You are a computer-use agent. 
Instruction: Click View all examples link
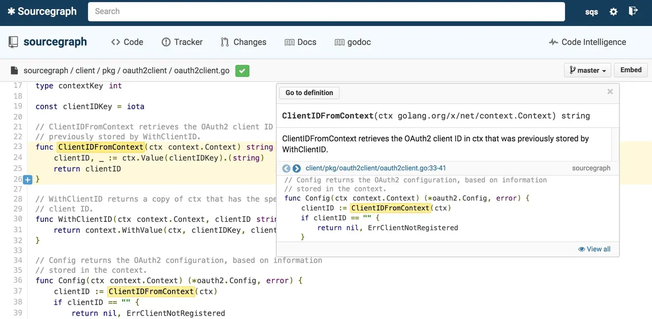pyautogui.click(x=594, y=249)
